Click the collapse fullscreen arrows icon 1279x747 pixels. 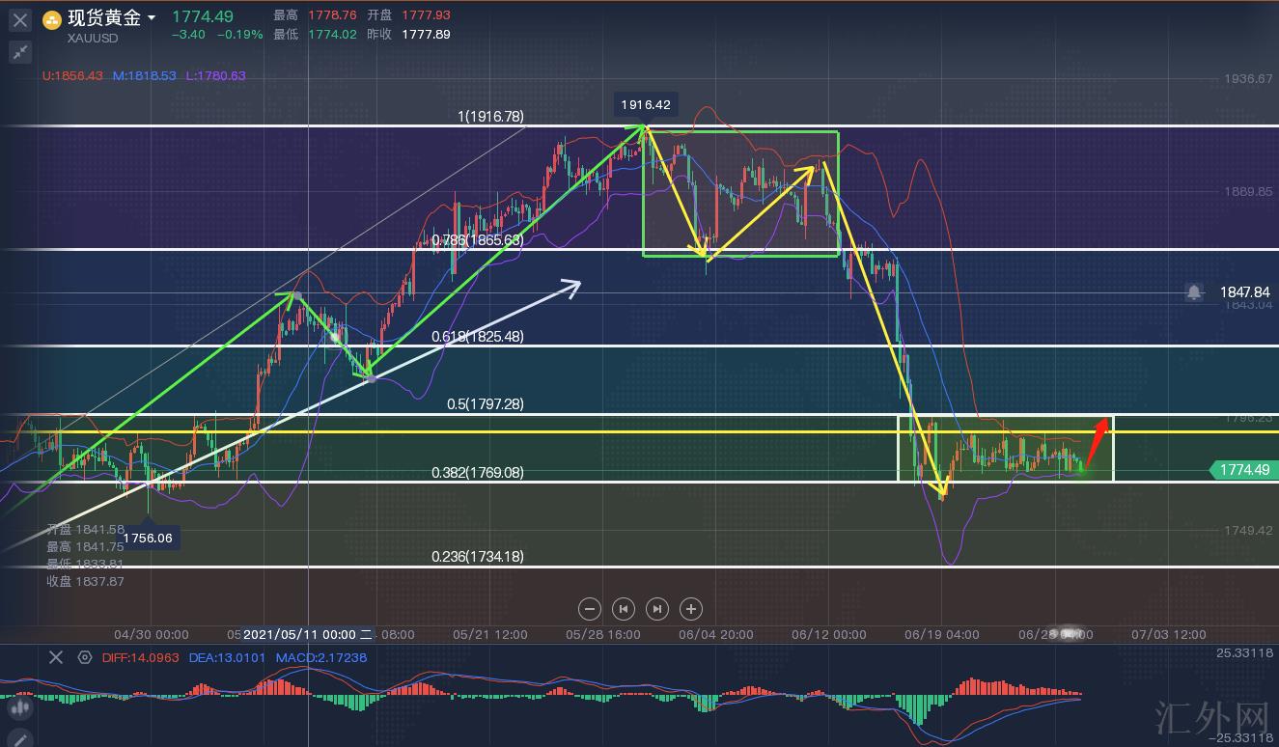click(19, 52)
